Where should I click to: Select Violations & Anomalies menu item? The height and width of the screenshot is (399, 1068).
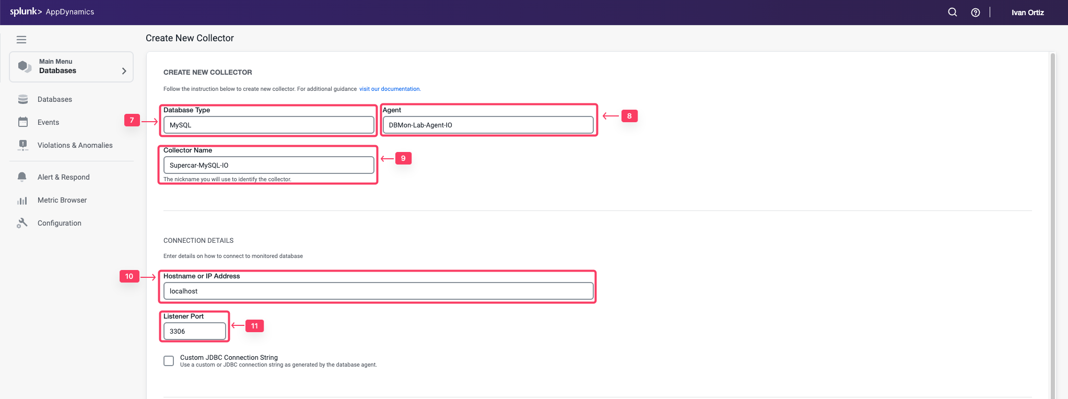pyautogui.click(x=75, y=145)
